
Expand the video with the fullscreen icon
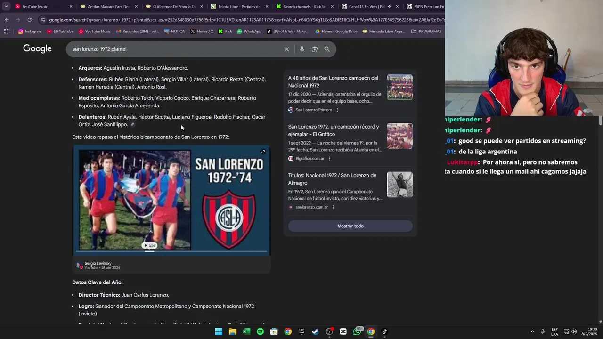[263, 152]
